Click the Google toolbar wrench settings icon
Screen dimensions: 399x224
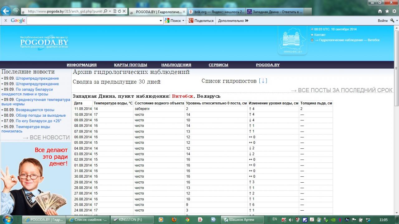click(x=392, y=21)
